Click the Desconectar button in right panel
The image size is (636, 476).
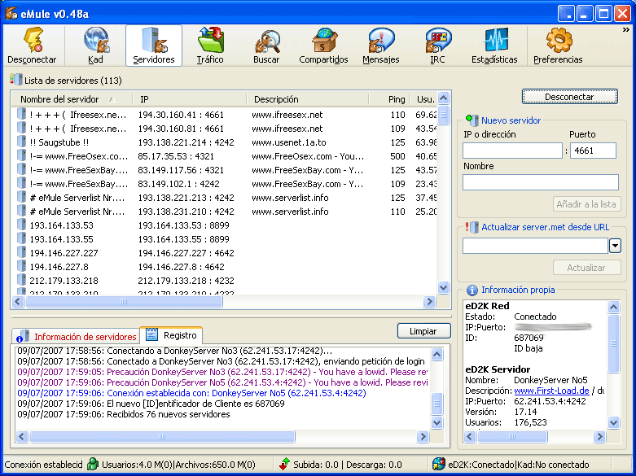[x=569, y=97]
